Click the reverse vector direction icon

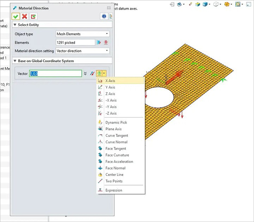(92, 73)
